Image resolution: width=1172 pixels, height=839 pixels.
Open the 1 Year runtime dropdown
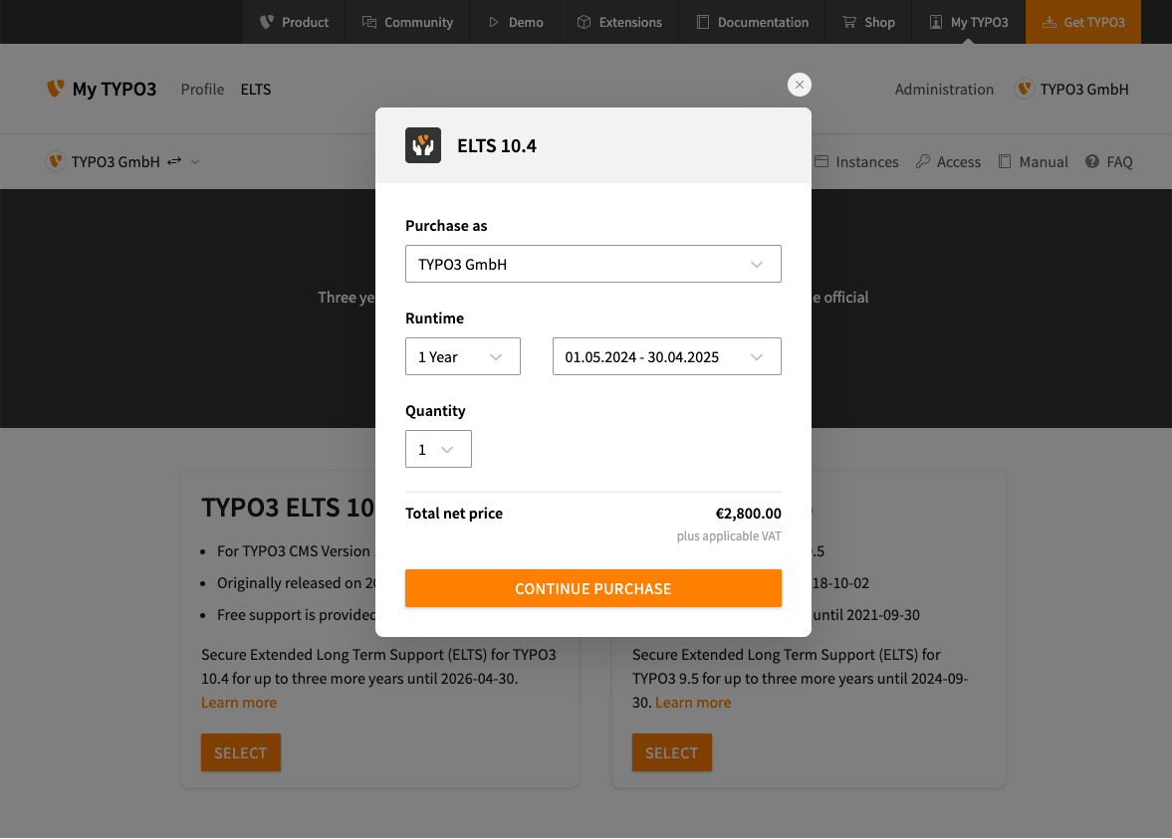[x=463, y=356]
